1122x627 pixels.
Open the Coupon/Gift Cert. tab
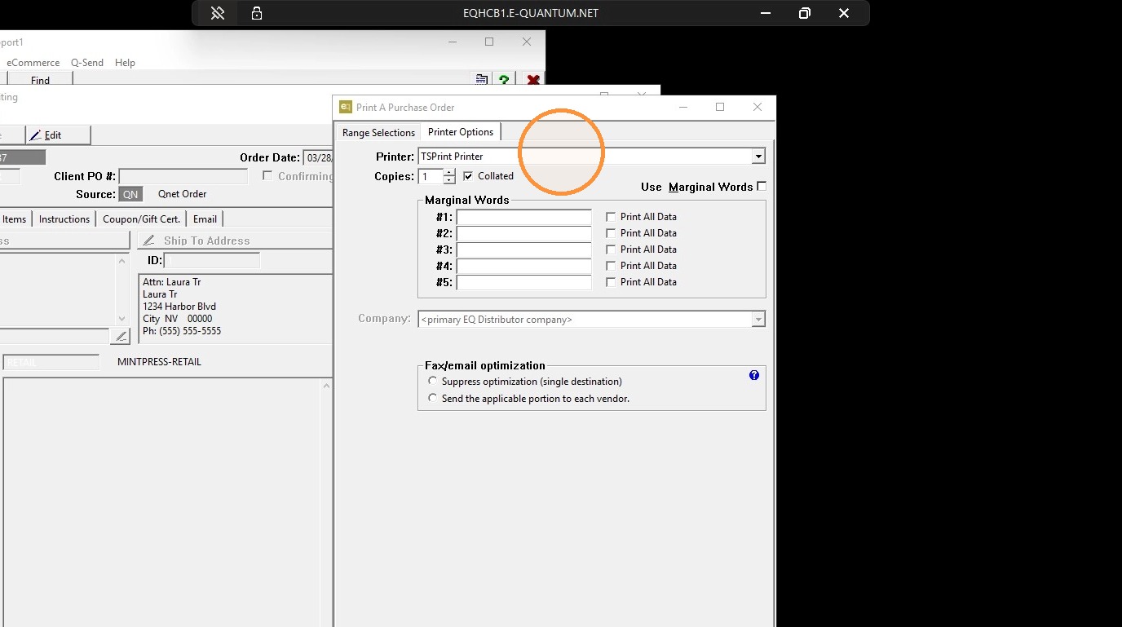pyautogui.click(x=141, y=219)
